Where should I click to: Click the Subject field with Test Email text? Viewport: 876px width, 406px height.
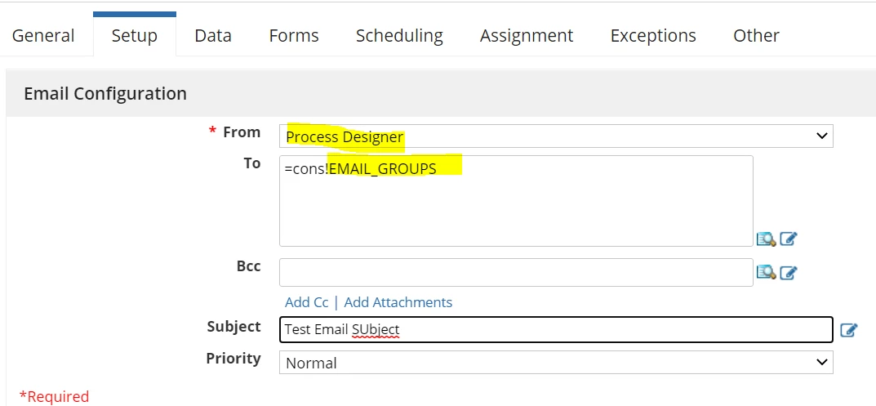coord(556,329)
